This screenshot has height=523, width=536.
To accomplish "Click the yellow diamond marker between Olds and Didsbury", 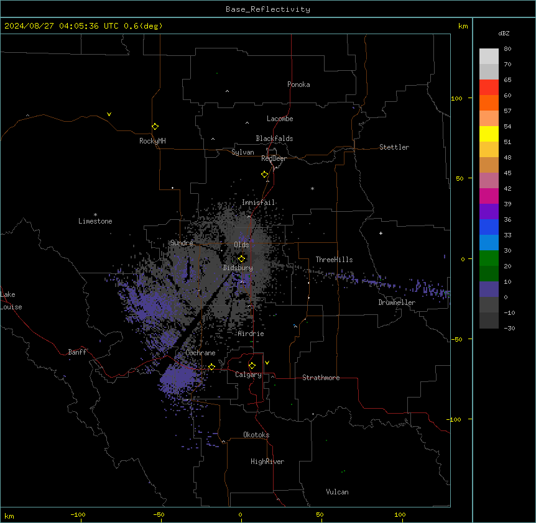I will click(241, 259).
